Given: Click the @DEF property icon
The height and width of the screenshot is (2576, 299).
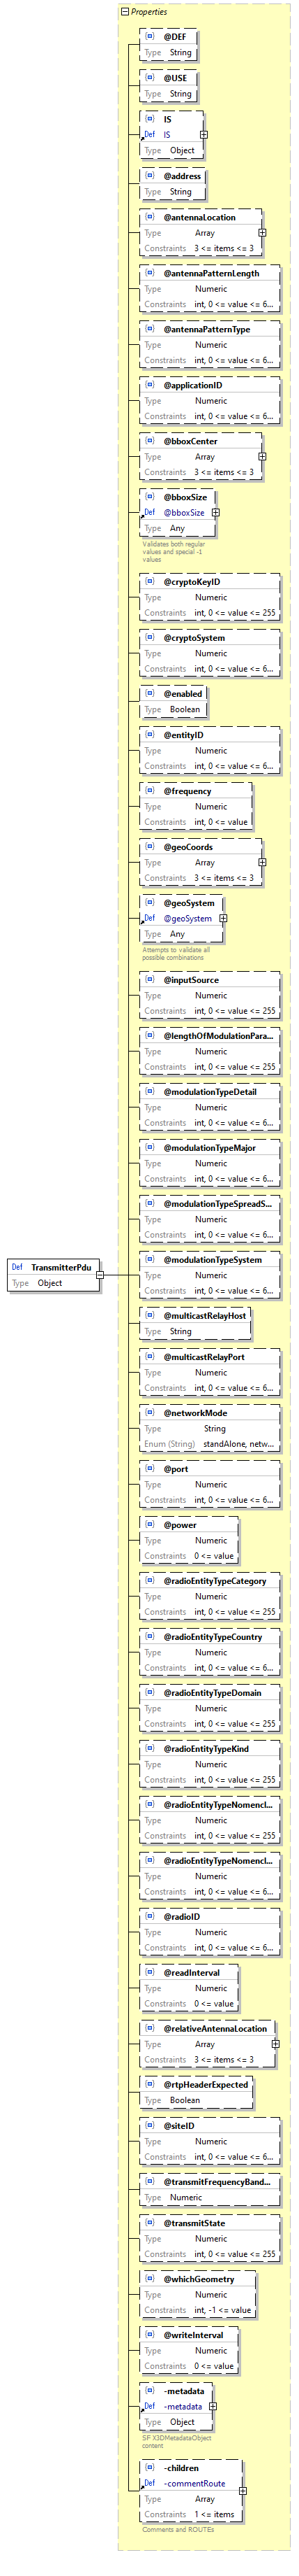Looking at the screenshot, I should tap(151, 37).
